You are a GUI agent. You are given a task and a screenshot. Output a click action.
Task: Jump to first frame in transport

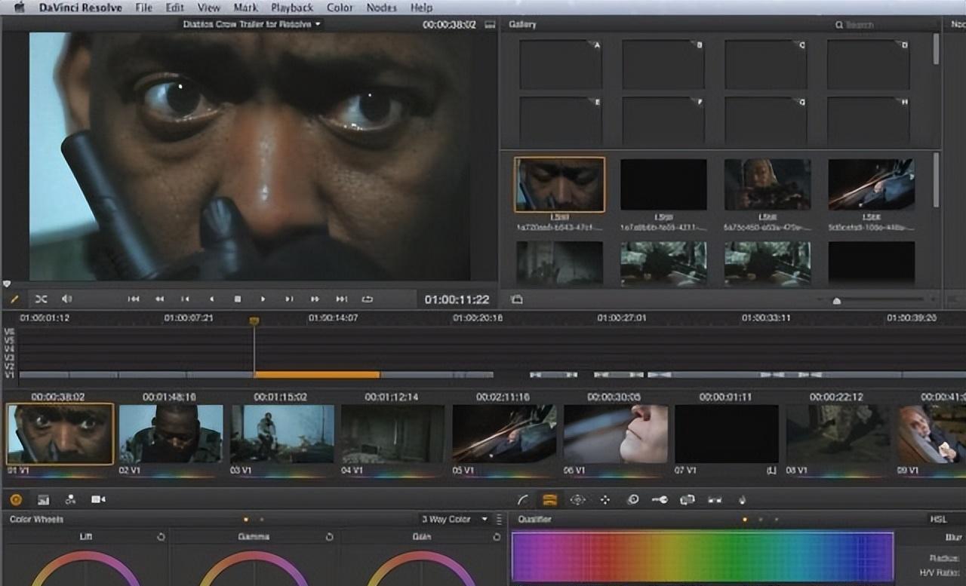tap(134, 299)
